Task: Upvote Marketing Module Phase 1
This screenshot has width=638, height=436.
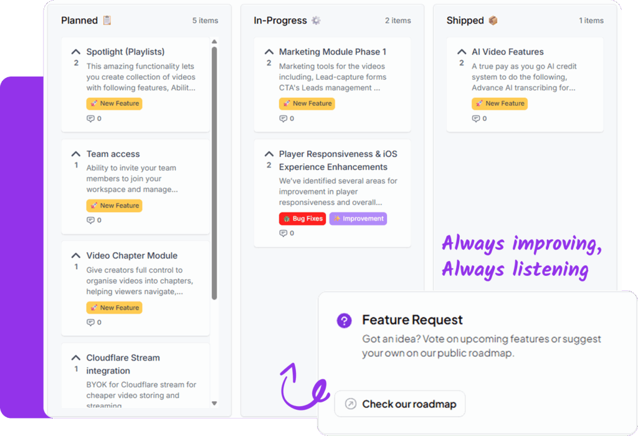Action: click(x=269, y=52)
